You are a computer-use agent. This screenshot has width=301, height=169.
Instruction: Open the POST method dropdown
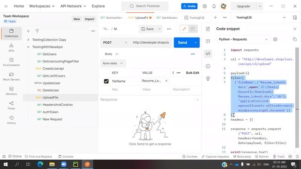coord(115,43)
